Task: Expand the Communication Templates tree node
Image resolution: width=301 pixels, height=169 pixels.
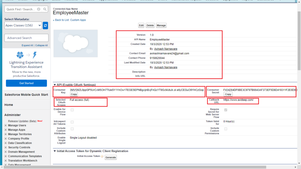Action: point(6,156)
